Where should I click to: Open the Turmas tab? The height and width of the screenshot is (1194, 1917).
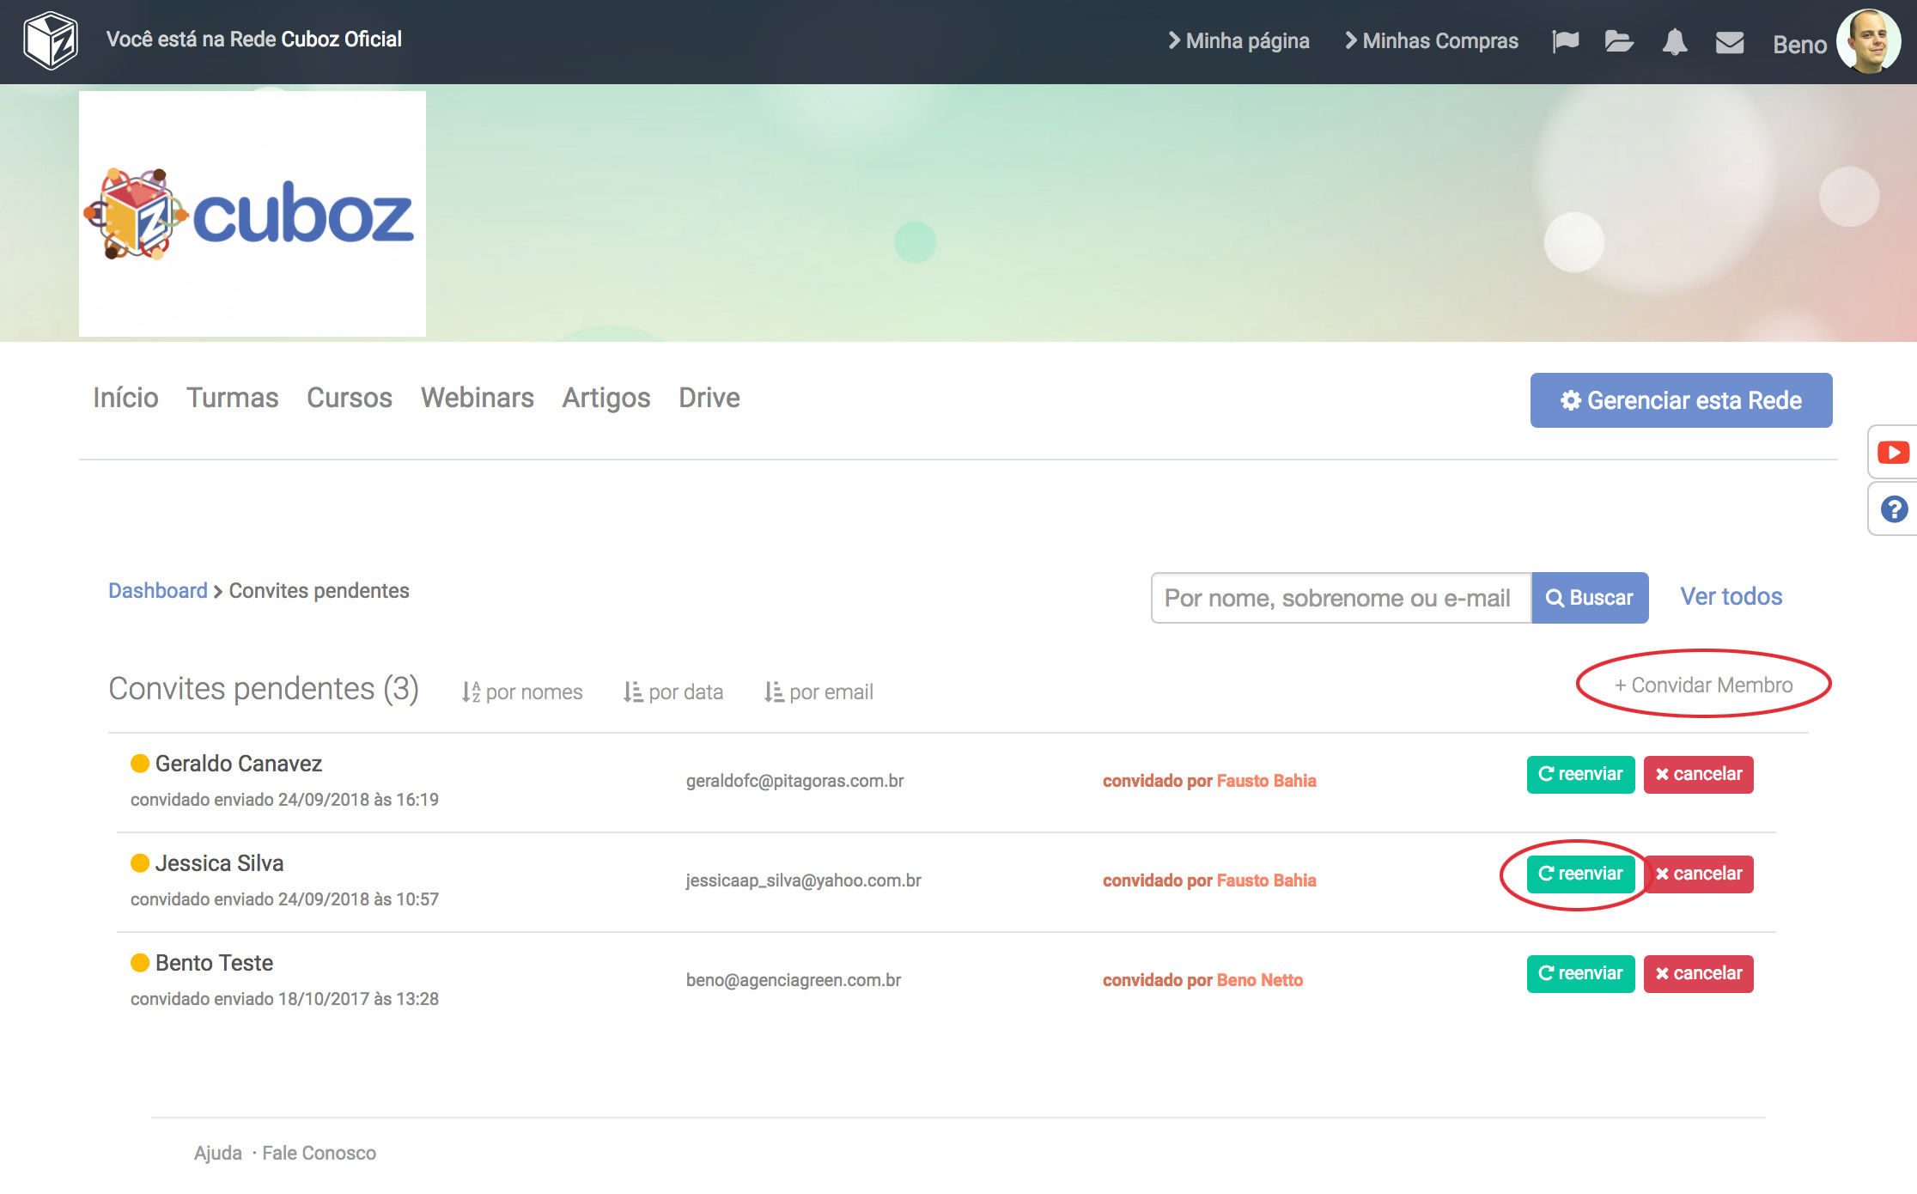232,398
